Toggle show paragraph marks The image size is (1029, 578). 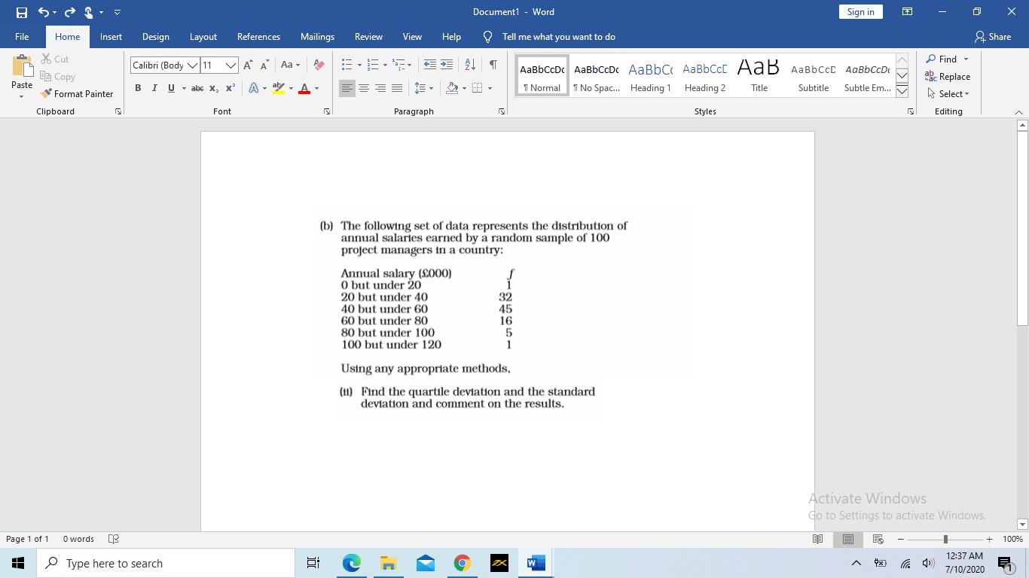coord(493,65)
